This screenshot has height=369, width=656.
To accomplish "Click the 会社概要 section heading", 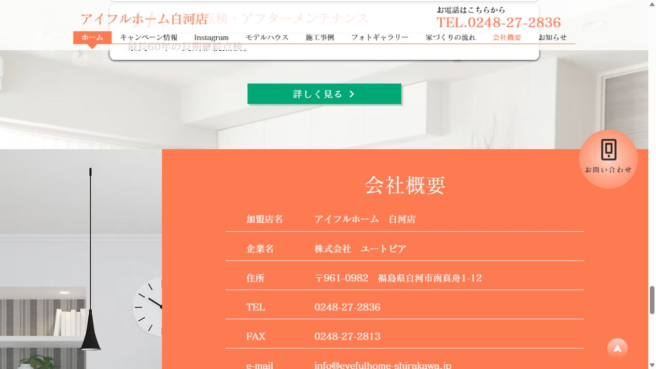I will coord(405,185).
